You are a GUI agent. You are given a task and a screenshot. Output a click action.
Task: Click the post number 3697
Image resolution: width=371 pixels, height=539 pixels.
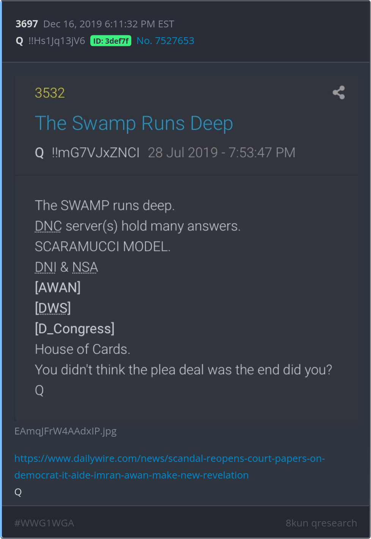pyautogui.click(x=27, y=24)
